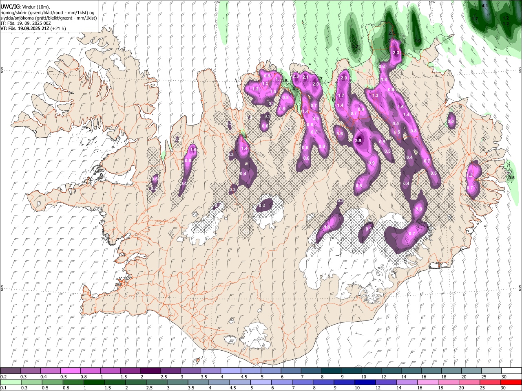Viewport: 522px width, 391px height.
Task: Click the 2.9 snowfall value on the map
Action: [358, 141]
